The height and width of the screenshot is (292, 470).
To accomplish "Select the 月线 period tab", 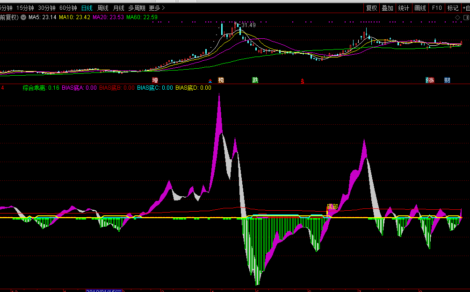I will (x=118, y=8).
